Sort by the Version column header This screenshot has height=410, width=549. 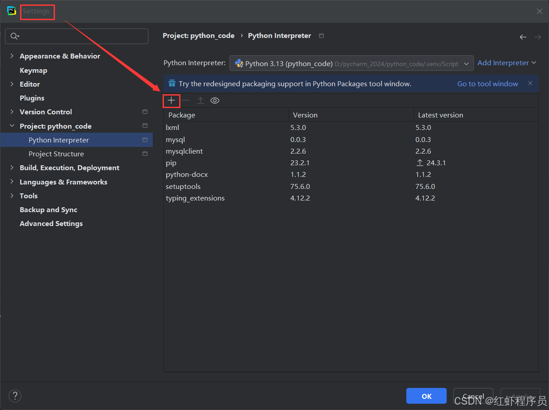coord(352,115)
